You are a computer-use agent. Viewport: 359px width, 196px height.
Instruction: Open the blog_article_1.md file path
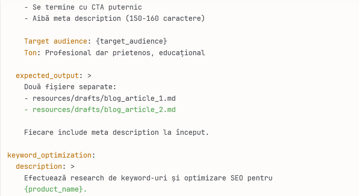(103, 98)
